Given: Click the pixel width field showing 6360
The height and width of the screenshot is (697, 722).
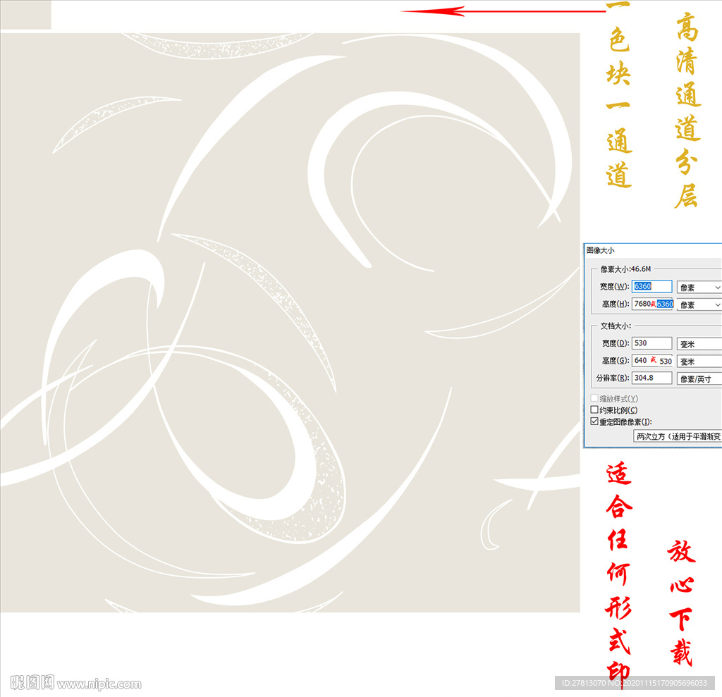Looking at the screenshot, I should 651,286.
